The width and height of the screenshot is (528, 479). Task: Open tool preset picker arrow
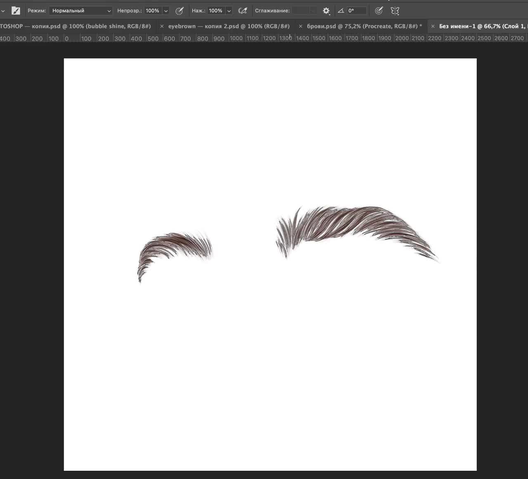tap(3, 11)
